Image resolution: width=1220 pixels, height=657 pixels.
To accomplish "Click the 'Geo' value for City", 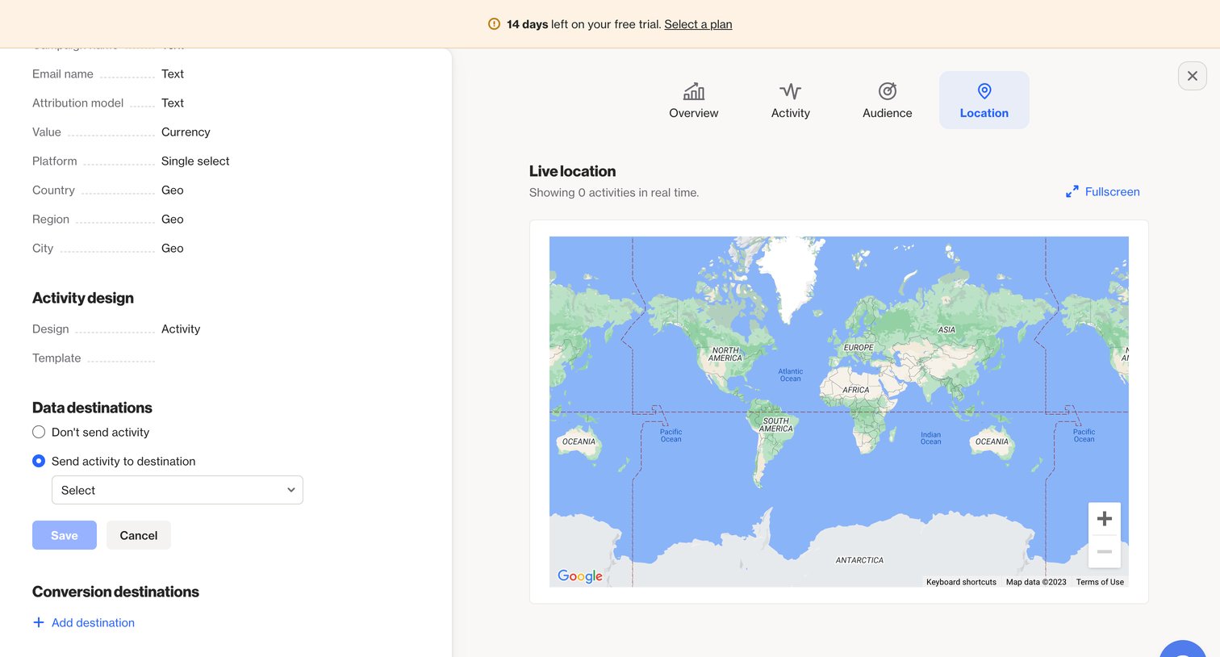I will (173, 248).
